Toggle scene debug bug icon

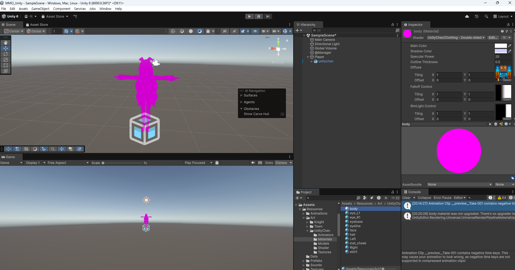point(208,31)
